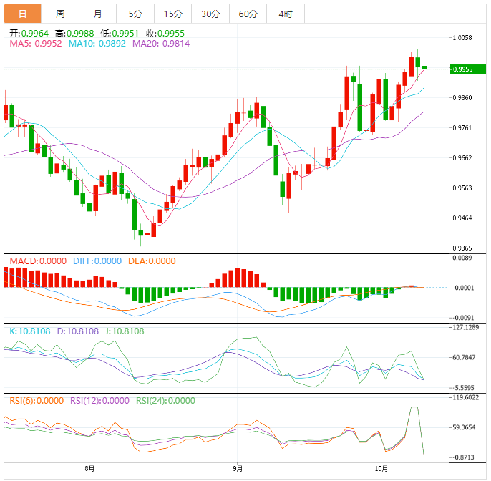
Task: Open the 月 monthly chart tab
Action: (97, 14)
